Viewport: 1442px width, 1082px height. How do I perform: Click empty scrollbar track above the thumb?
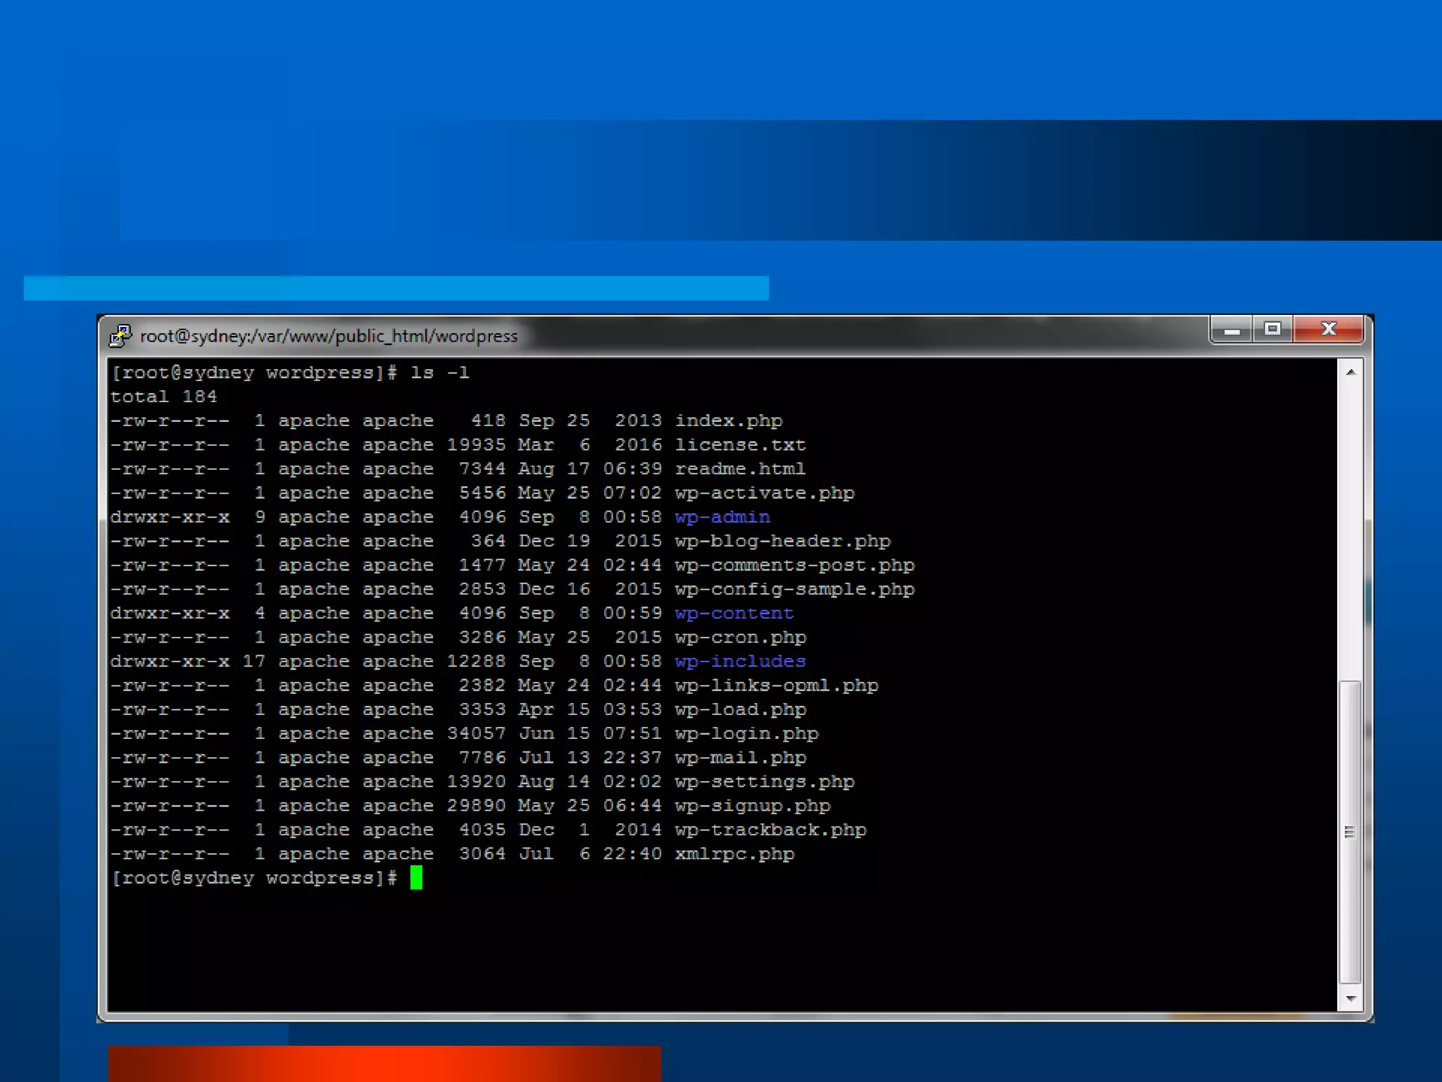point(1350,528)
